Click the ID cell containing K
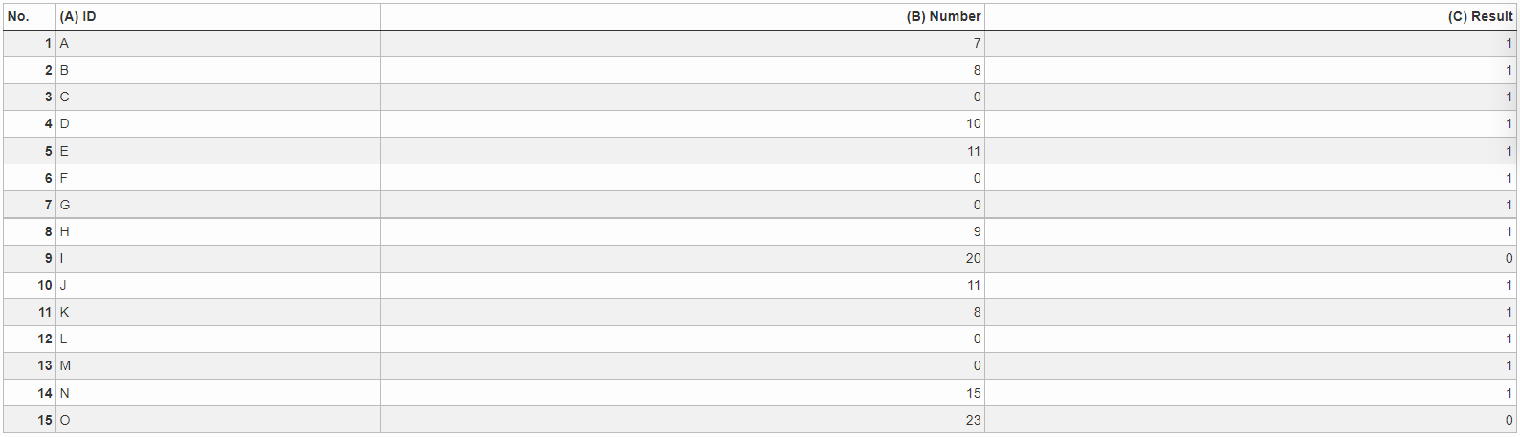Screen dimensions: 1520x437 tap(218, 312)
